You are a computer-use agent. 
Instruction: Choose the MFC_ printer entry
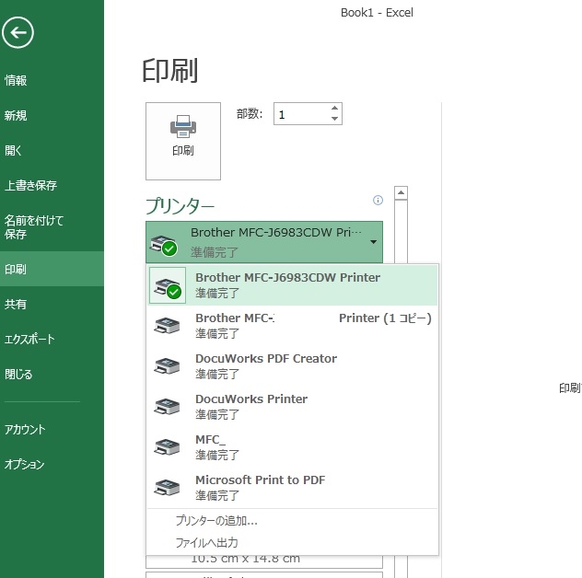pyautogui.click(x=293, y=447)
